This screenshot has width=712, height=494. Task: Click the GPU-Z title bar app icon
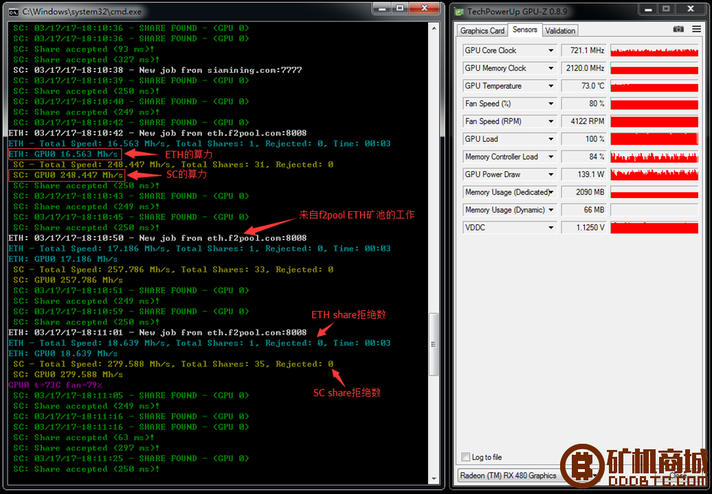click(x=460, y=12)
